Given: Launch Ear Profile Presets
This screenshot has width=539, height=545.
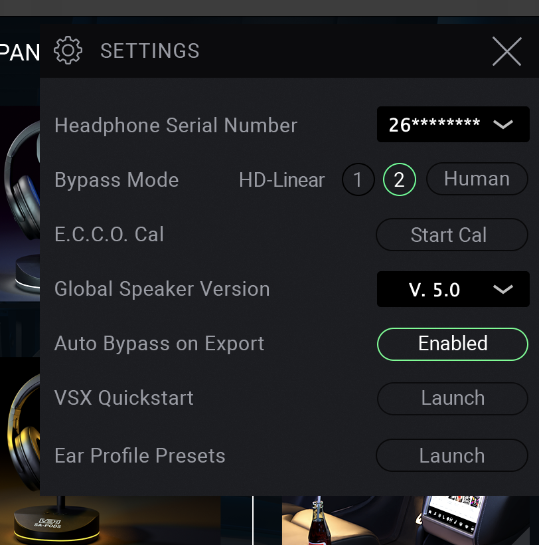Looking at the screenshot, I should tap(452, 455).
